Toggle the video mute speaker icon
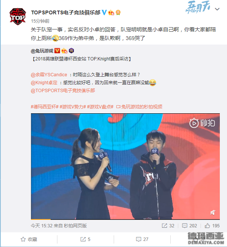The width and height of the screenshot is (227, 247). 213,212
